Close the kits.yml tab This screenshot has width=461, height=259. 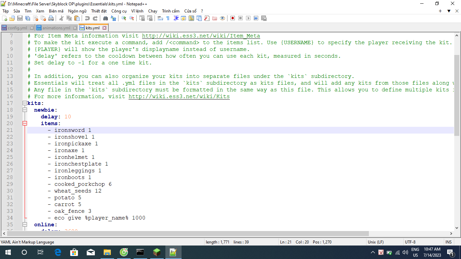pyautogui.click(x=104, y=28)
